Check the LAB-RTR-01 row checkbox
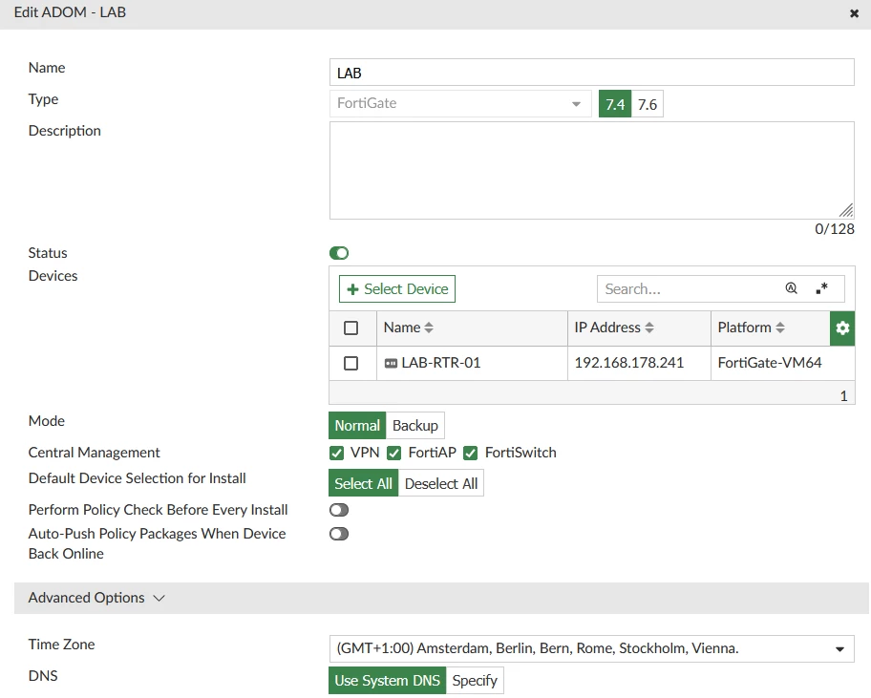This screenshot has width=871, height=698. tap(351, 363)
